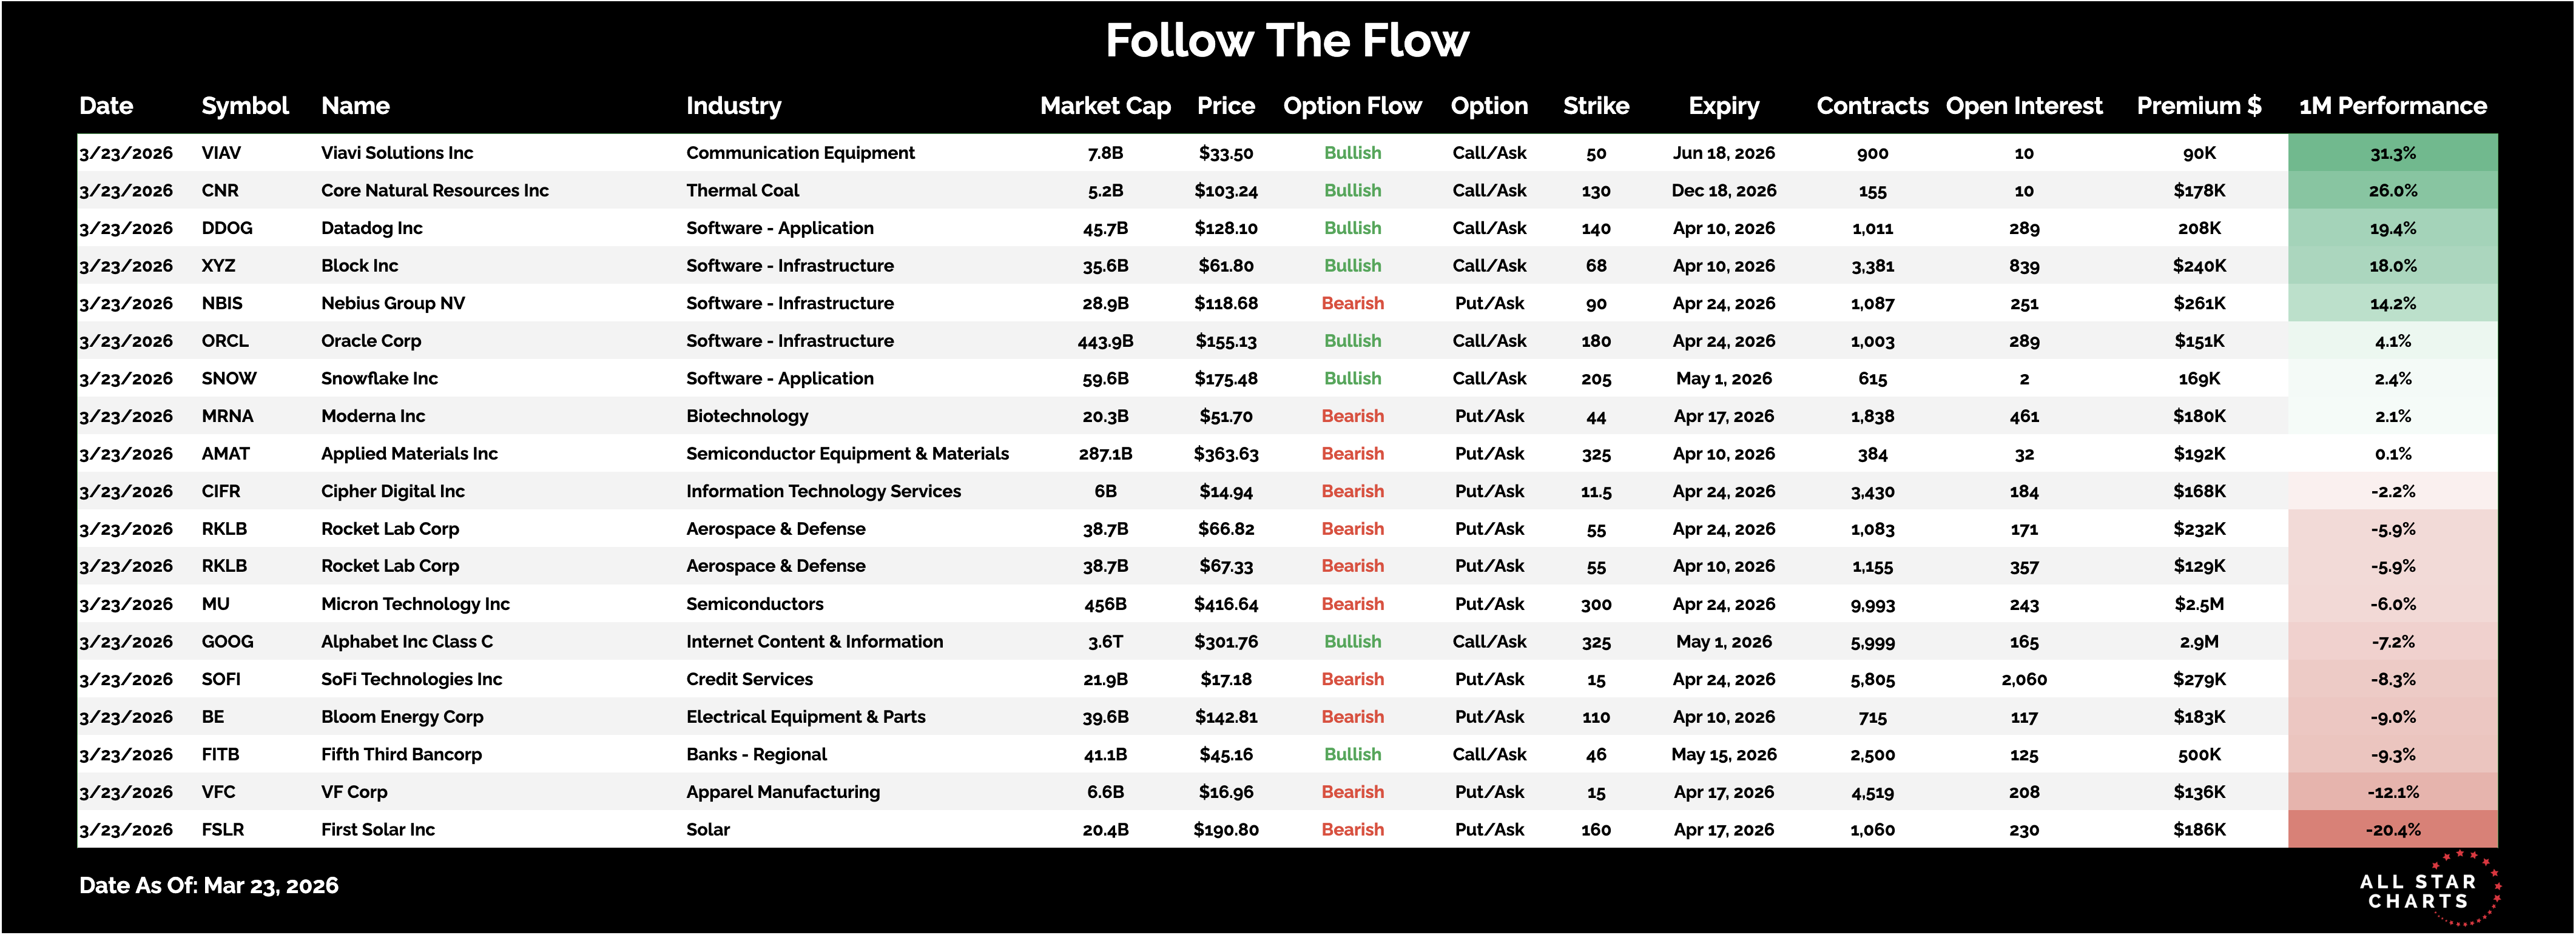
Task: Click the 1M Performance column header
Action: coord(2392,106)
